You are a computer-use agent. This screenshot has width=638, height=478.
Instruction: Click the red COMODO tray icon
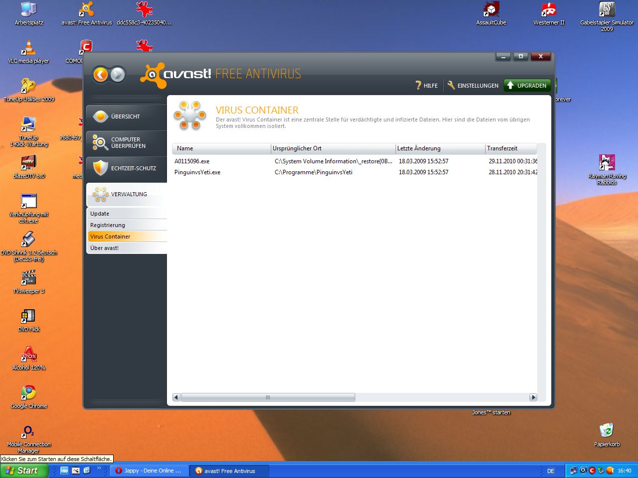pyautogui.click(x=592, y=471)
